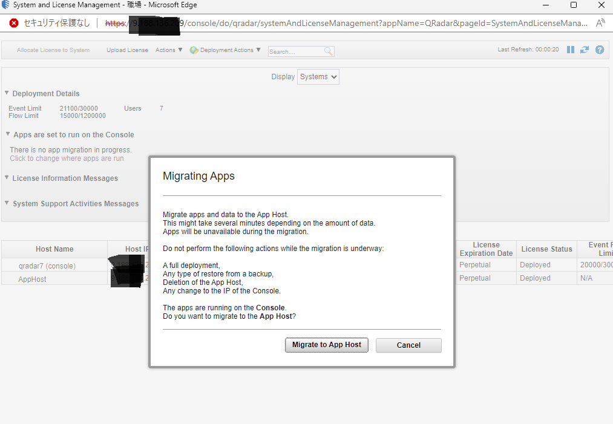Click Upload License toolbar item
Image resolution: width=613 pixels, height=424 pixels.
pos(128,50)
